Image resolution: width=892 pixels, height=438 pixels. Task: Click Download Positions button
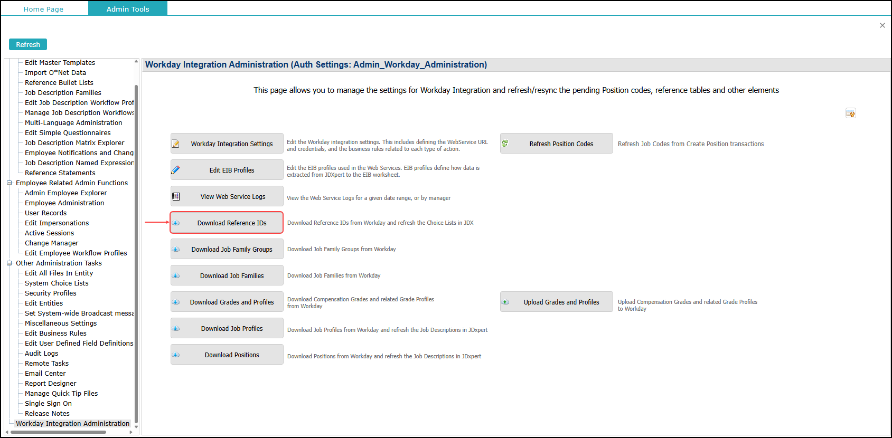pos(227,355)
